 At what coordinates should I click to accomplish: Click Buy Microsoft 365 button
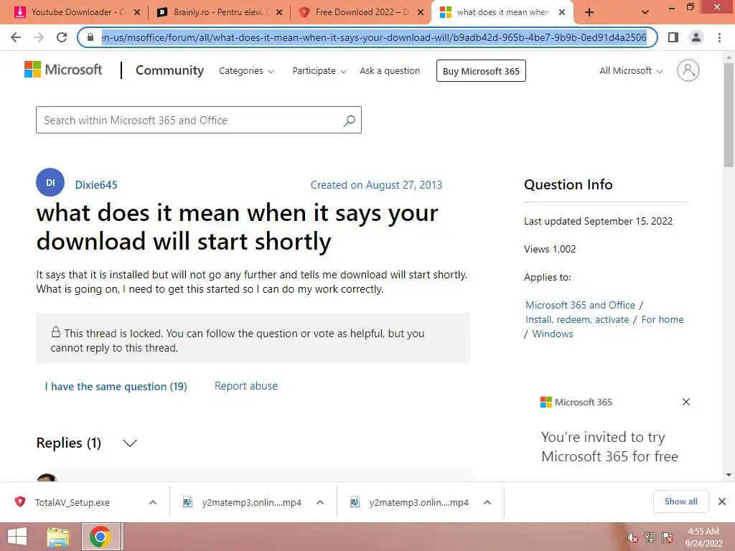(x=481, y=71)
